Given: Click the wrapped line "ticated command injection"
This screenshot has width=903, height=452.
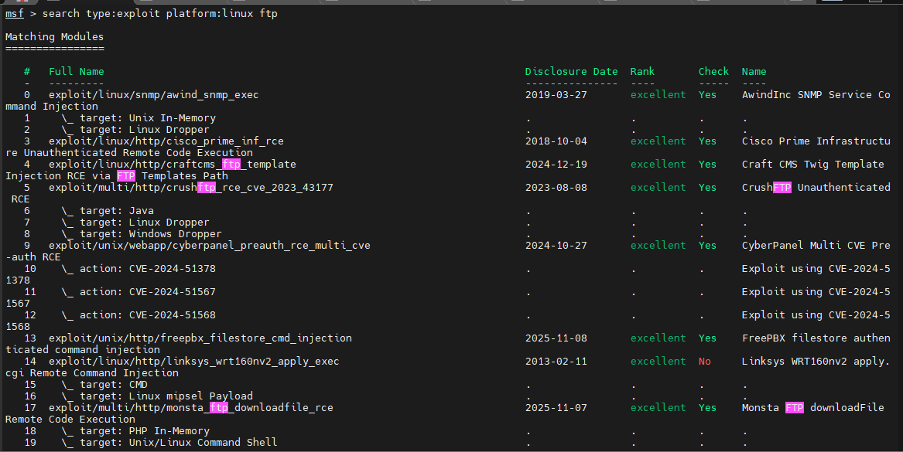Looking at the screenshot, I should point(83,350).
